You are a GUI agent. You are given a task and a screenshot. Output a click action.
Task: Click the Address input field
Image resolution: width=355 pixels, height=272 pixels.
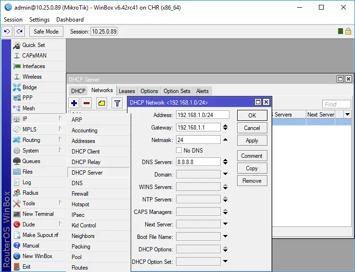pyautogui.click(x=203, y=115)
